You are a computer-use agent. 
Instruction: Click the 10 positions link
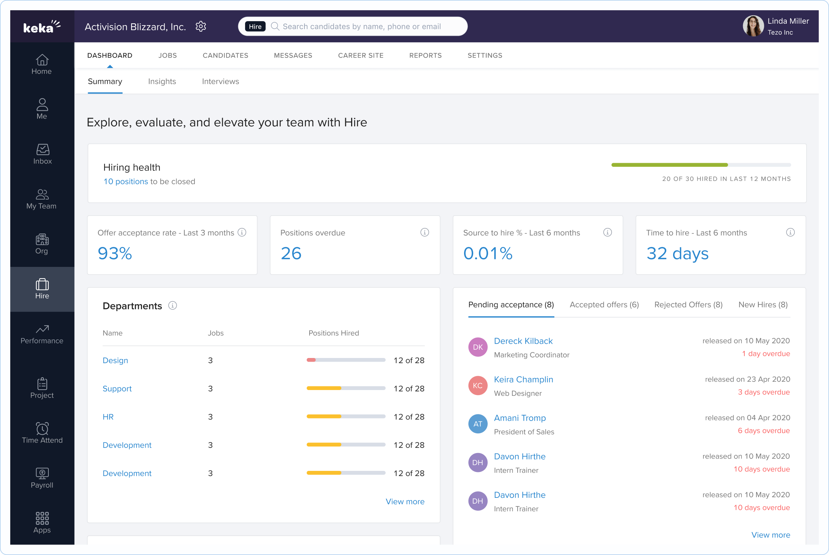pyautogui.click(x=126, y=181)
